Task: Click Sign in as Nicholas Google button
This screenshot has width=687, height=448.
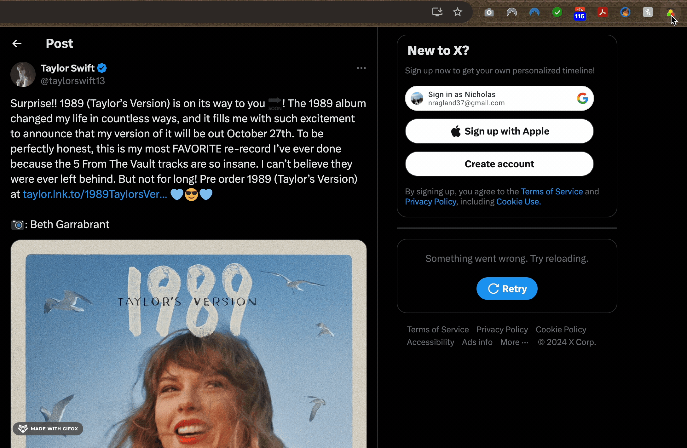Action: [499, 98]
